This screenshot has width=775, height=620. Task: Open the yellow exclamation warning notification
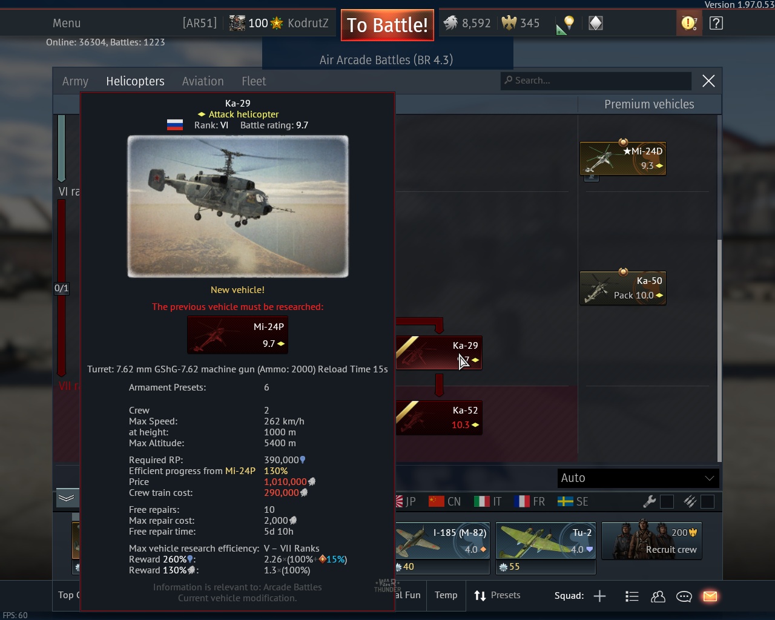(689, 23)
